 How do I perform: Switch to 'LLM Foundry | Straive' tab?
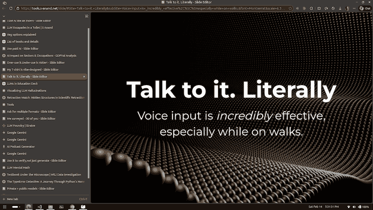click(44, 126)
